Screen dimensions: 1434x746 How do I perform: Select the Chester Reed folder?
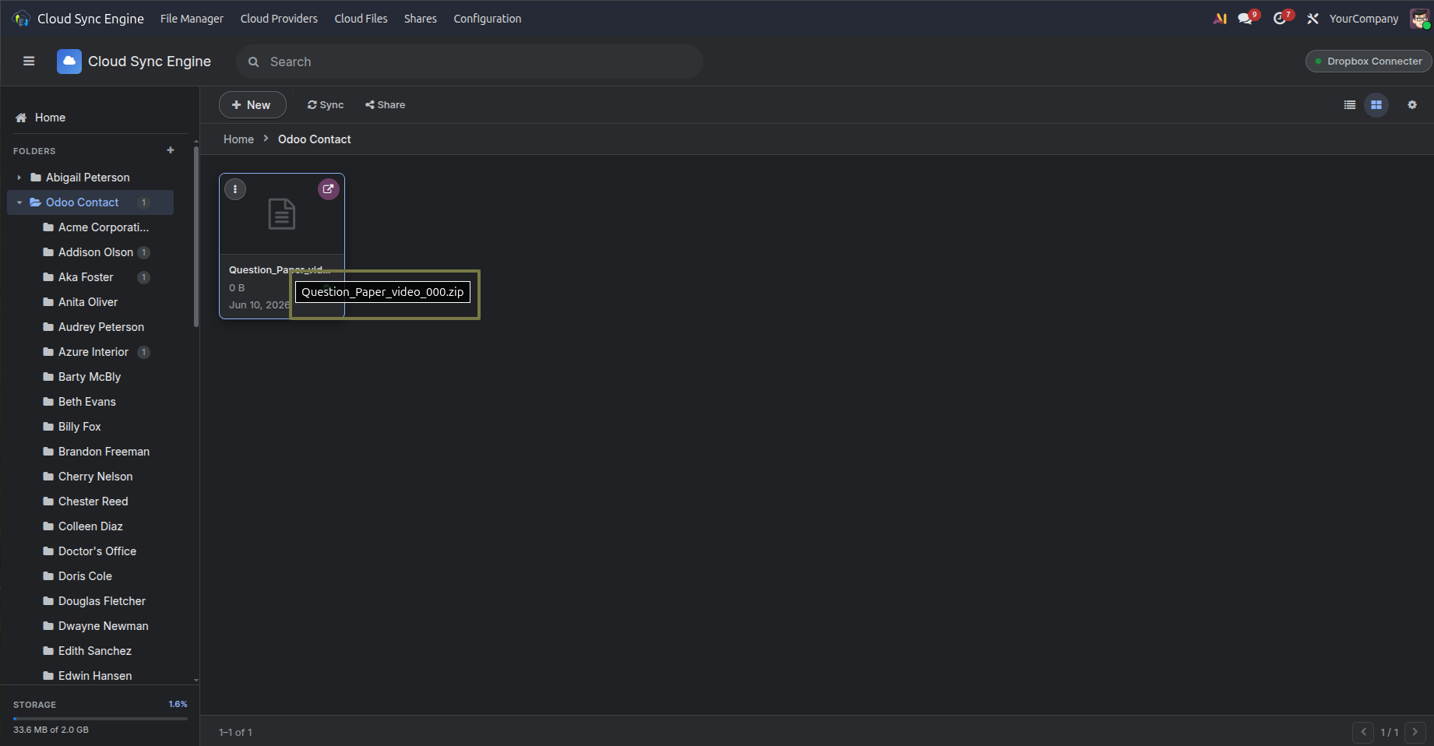[93, 501]
